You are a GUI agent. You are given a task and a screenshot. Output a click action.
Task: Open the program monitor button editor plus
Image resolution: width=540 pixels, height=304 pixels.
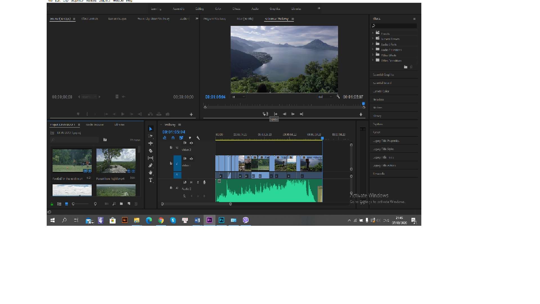tap(361, 114)
